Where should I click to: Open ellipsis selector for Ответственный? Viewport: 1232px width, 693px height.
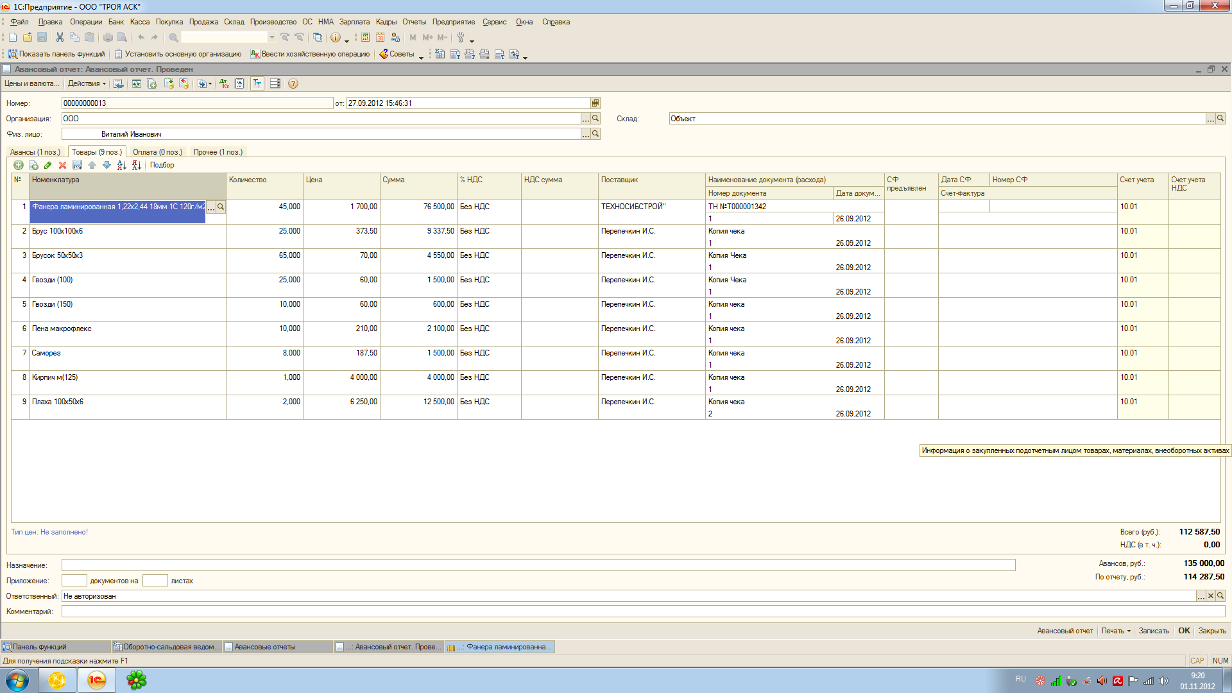point(1201,596)
